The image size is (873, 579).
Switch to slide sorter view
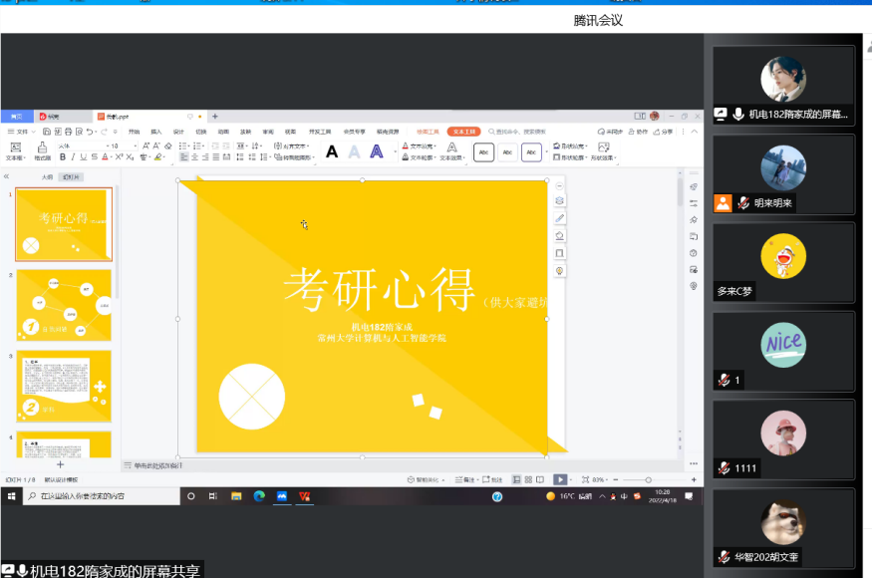tap(527, 479)
